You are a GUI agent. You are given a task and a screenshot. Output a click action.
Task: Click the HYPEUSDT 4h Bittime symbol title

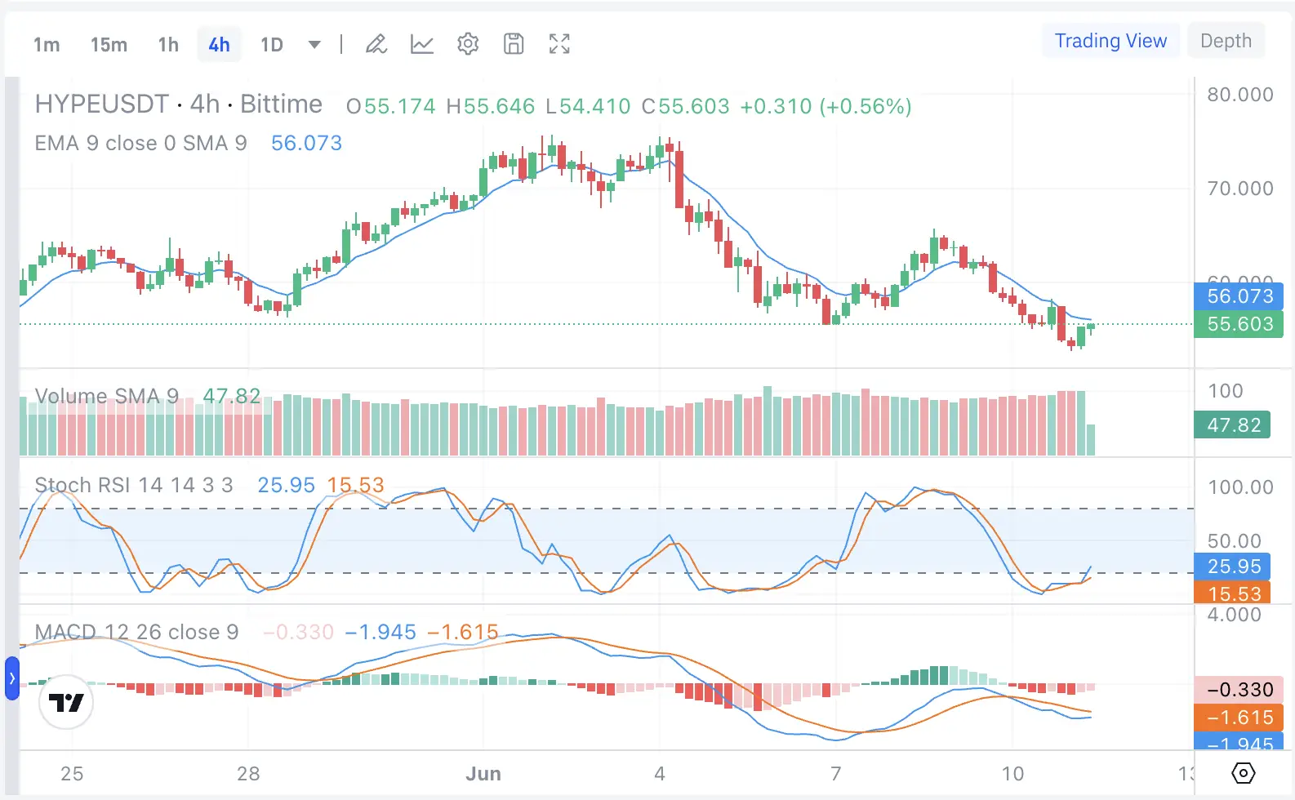pos(179,104)
